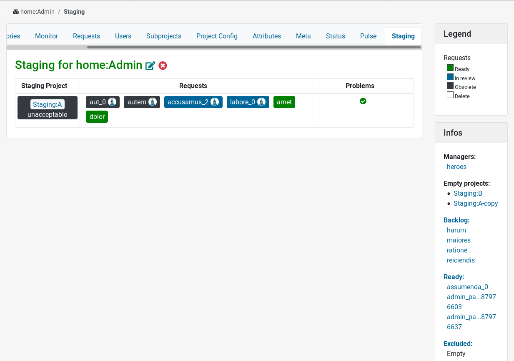Switch to the Project Config tab
Screen dimensions: 514x361
pos(217,36)
